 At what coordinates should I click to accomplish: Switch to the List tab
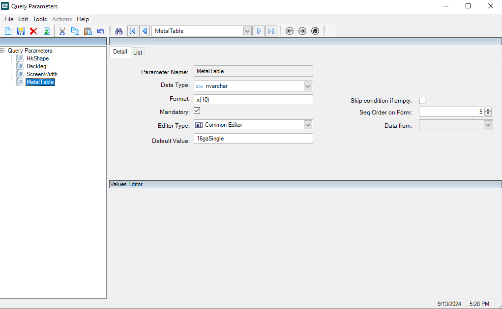coord(138,53)
